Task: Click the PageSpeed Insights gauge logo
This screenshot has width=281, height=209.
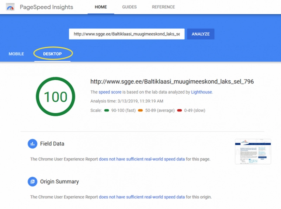Action: [x=10, y=7]
